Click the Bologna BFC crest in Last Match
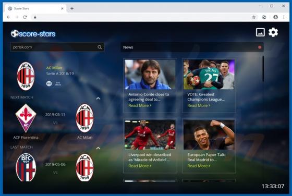Image resolution: width=292 pixels, height=196 pixels. 26,167
